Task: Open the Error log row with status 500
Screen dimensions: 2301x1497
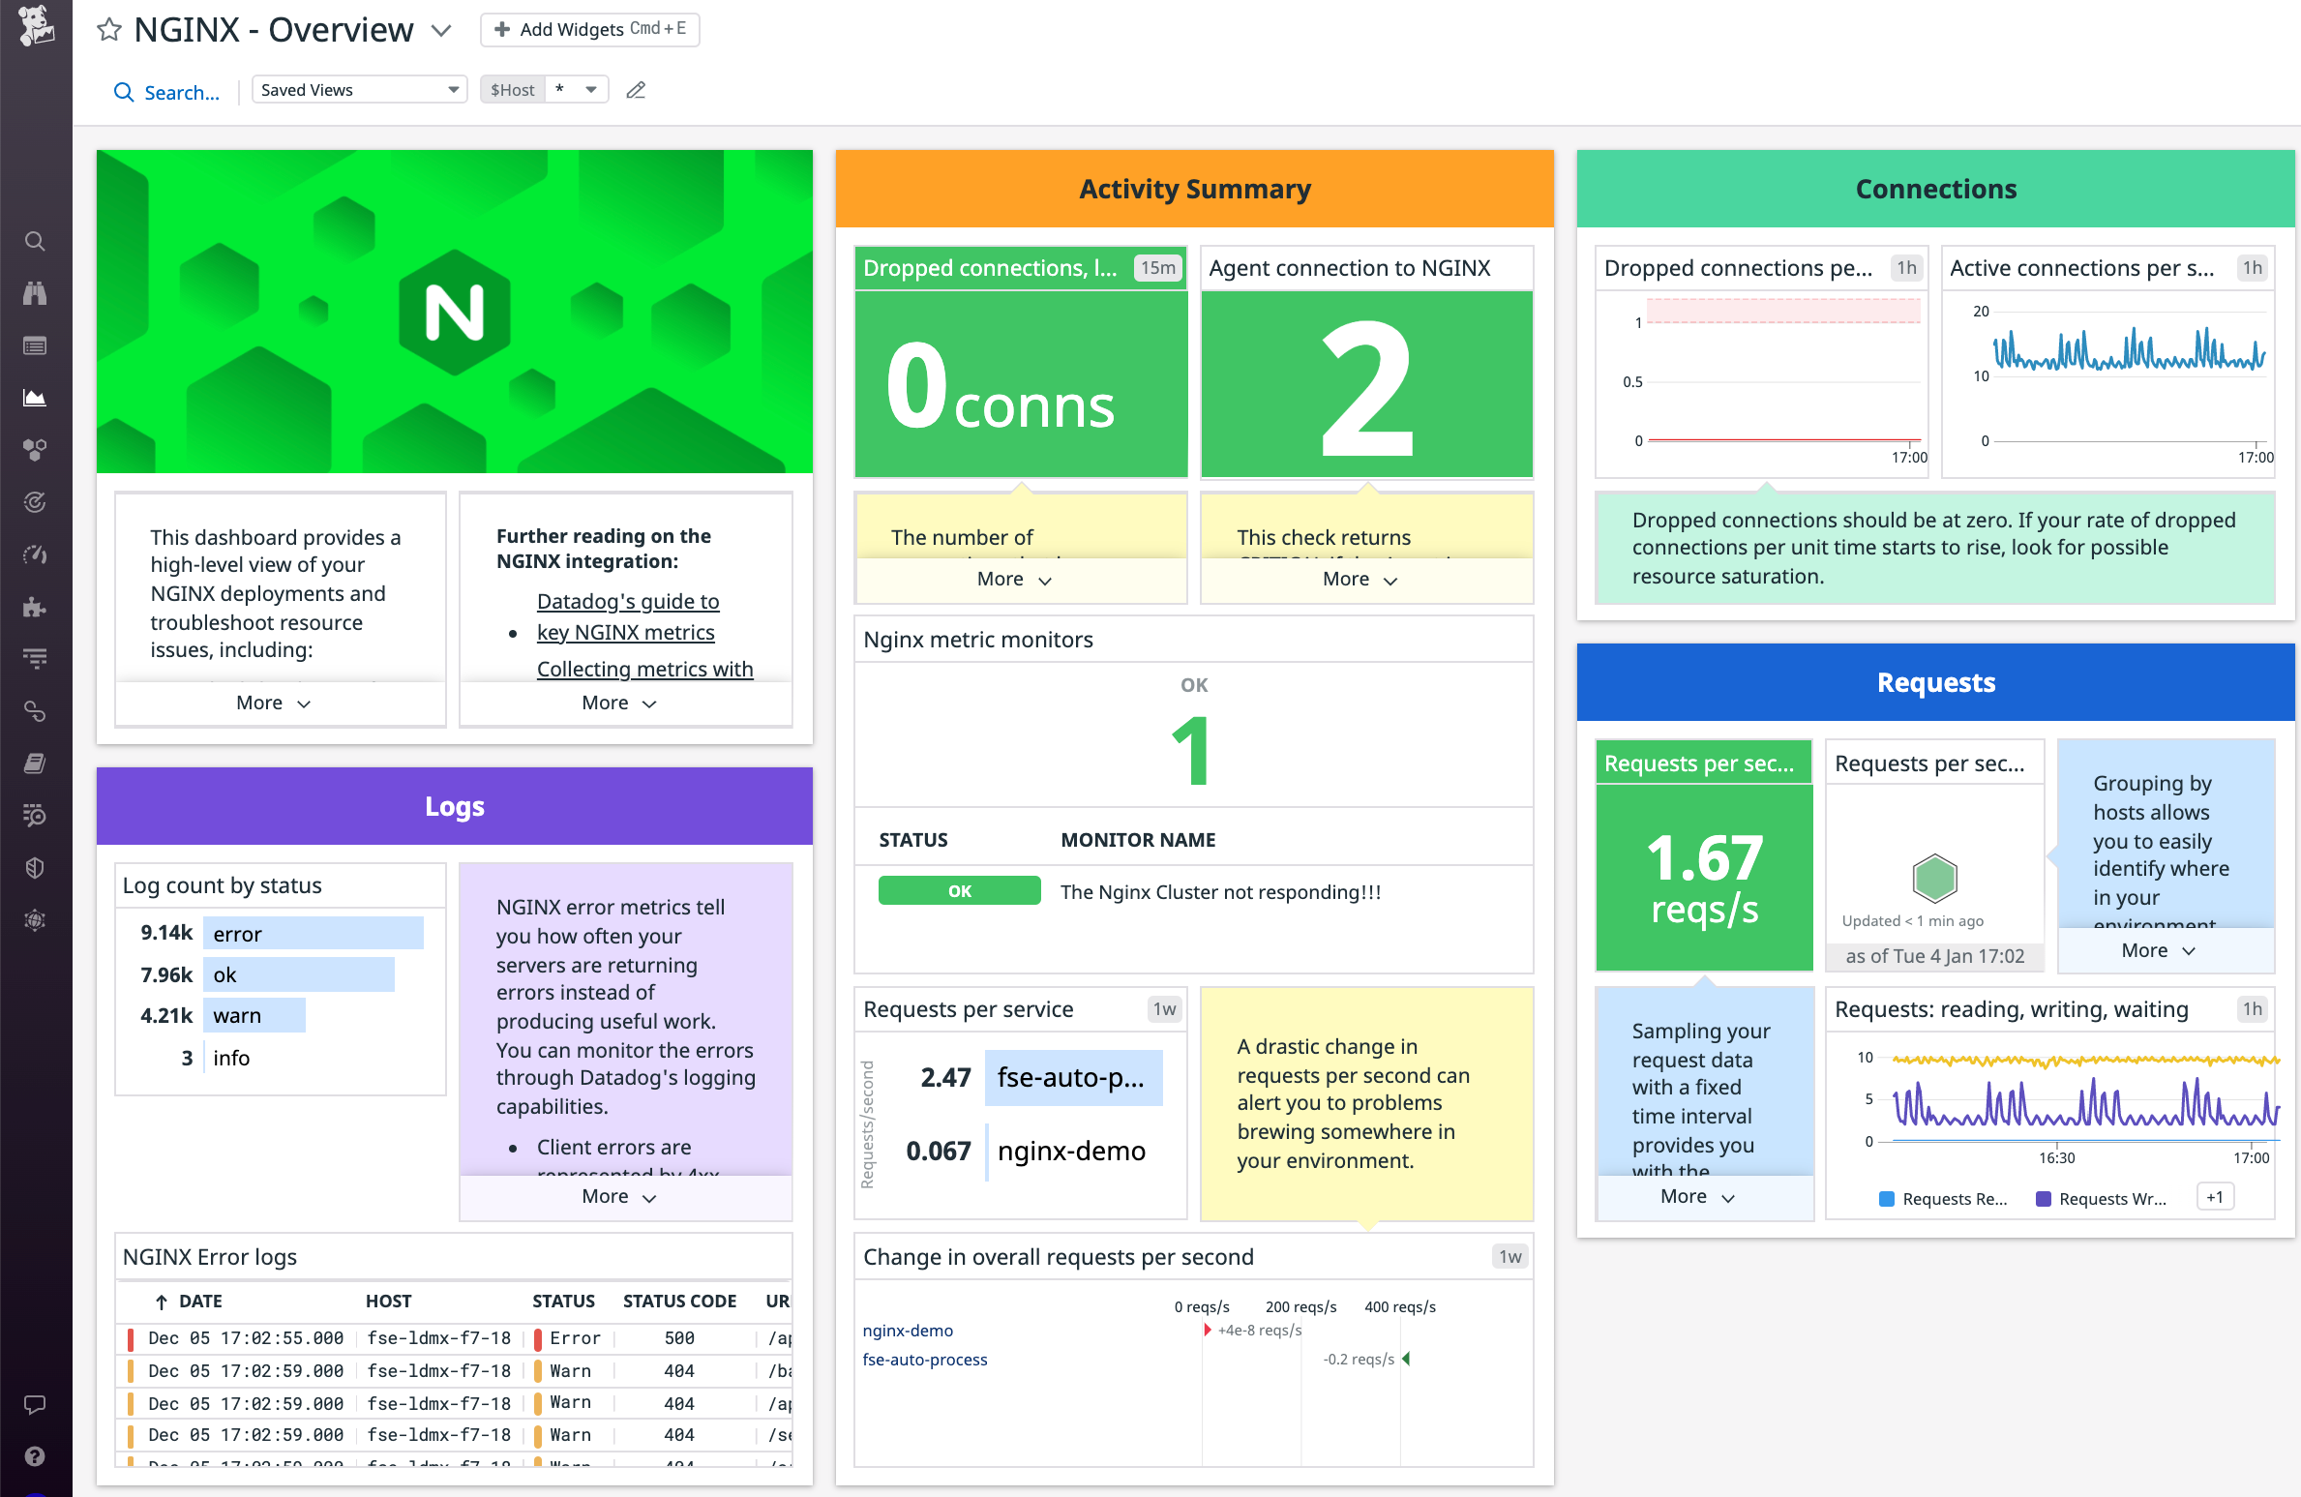Action: click(455, 1338)
